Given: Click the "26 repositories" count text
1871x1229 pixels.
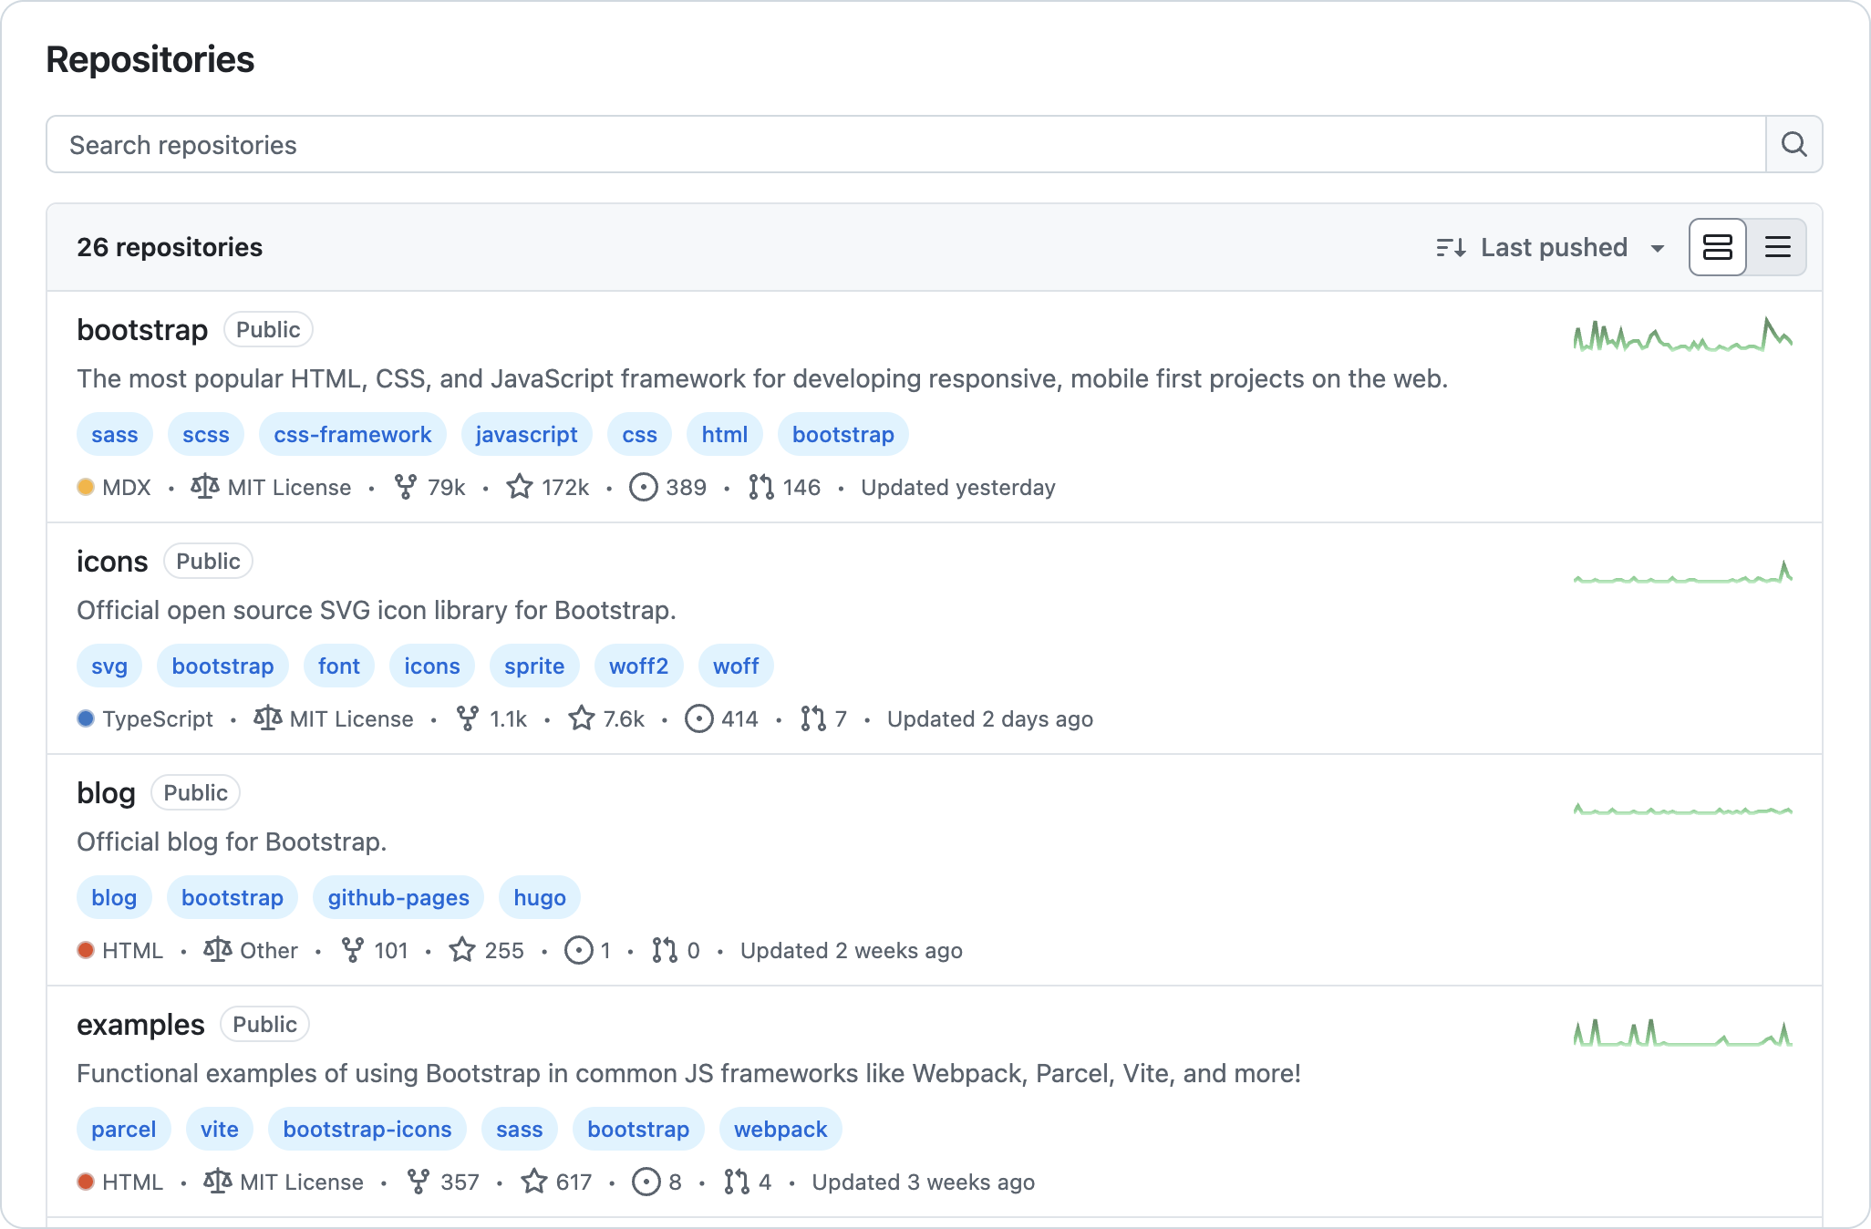Looking at the screenshot, I should pyautogui.click(x=170, y=247).
